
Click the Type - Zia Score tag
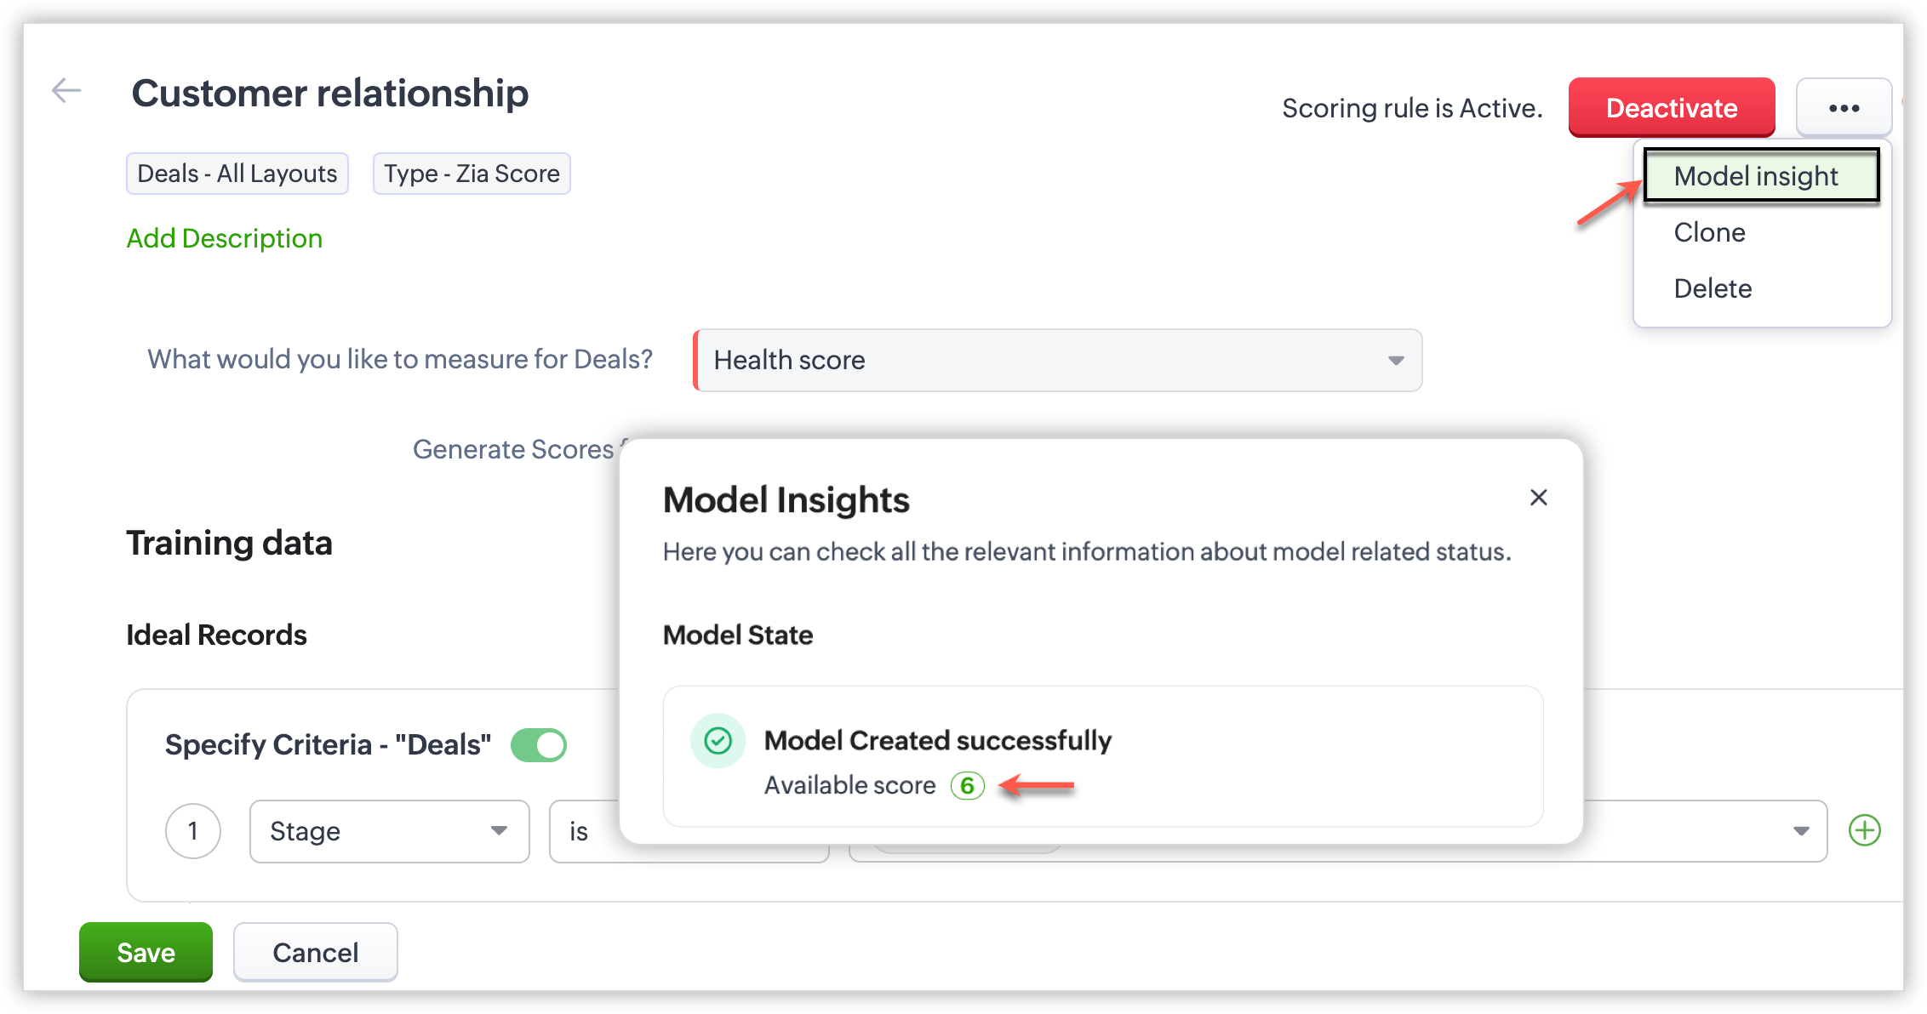coord(472,174)
